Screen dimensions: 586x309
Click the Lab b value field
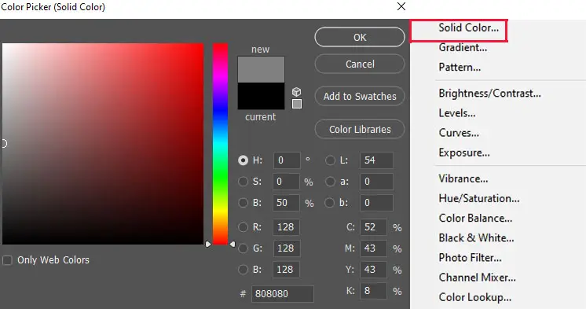(376, 203)
